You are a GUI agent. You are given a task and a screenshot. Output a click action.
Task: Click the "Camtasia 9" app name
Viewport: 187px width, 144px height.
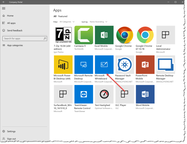pyautogui.click(x=80, y=46)
